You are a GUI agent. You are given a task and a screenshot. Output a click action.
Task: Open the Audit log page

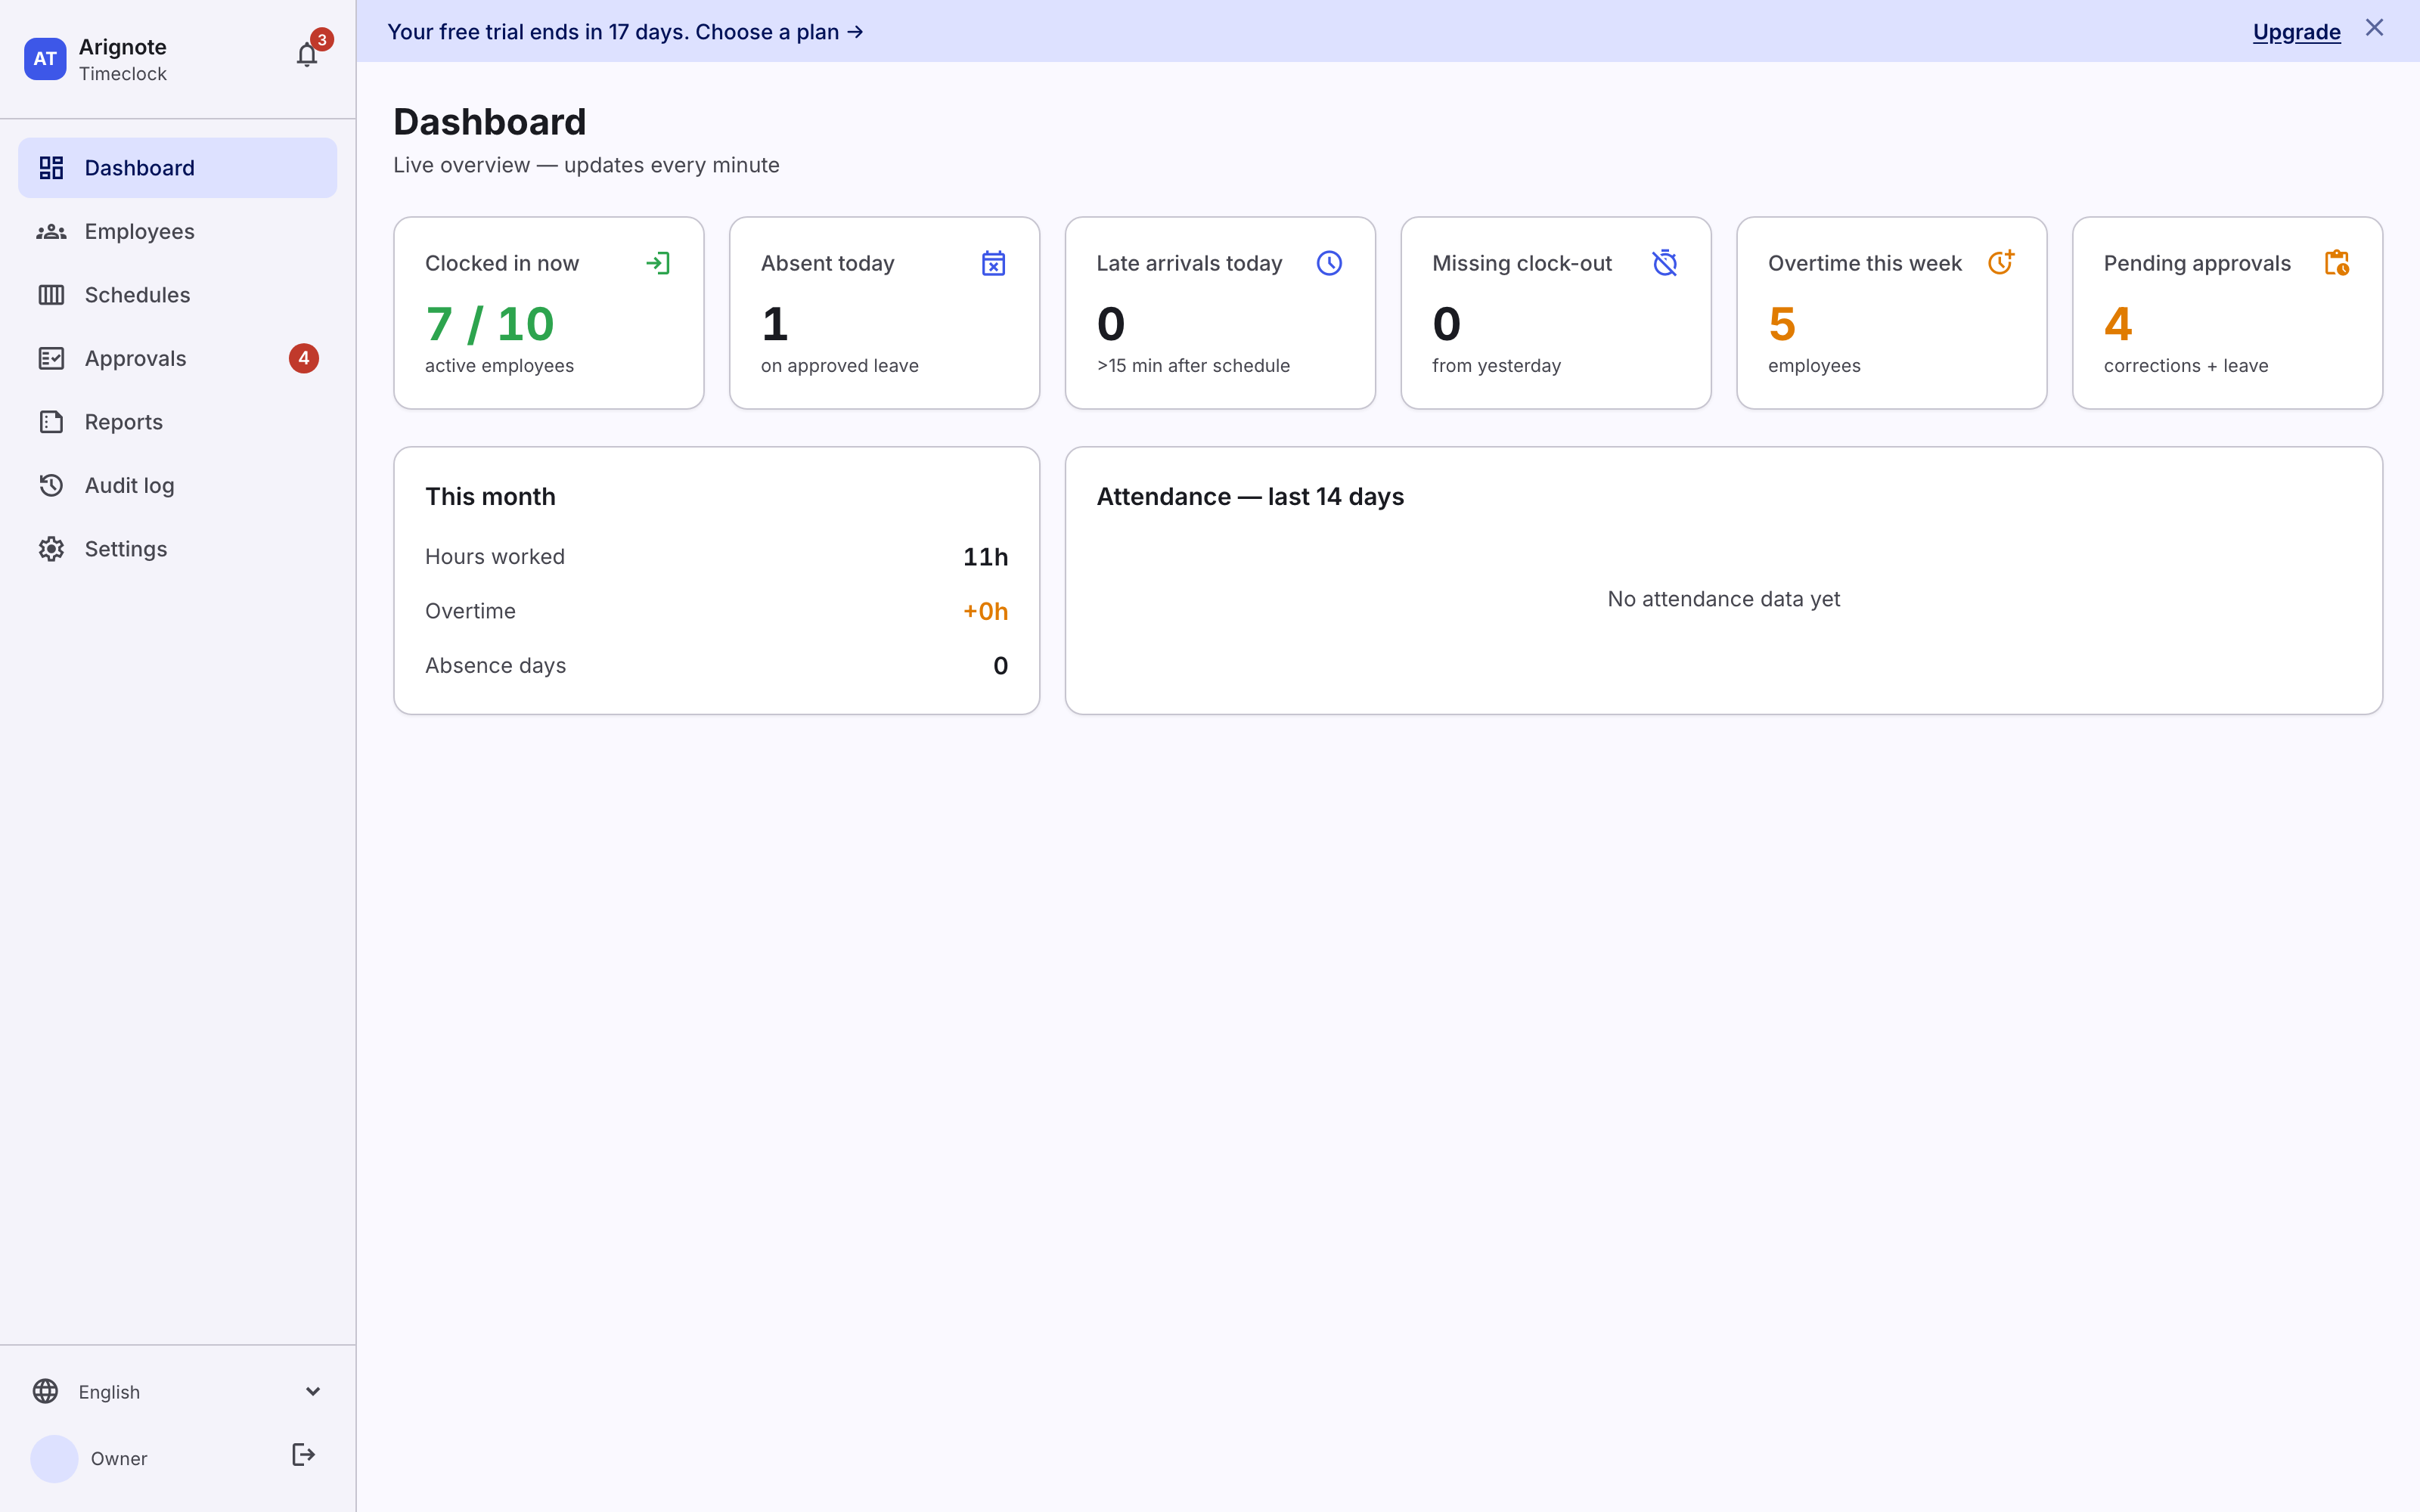[178, 485]
